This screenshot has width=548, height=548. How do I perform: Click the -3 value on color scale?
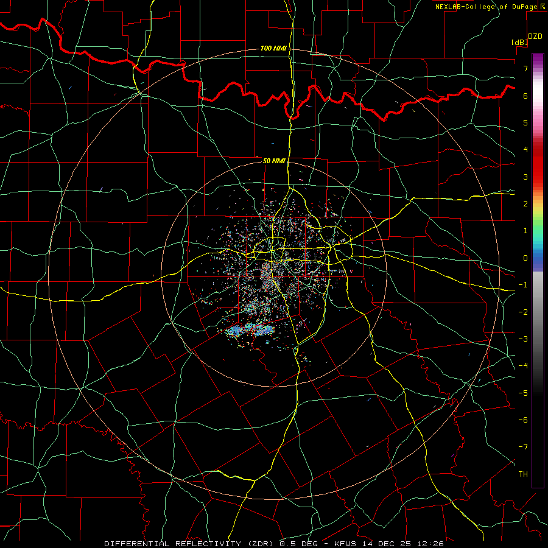pyautogui.click(x=523, y=339)
